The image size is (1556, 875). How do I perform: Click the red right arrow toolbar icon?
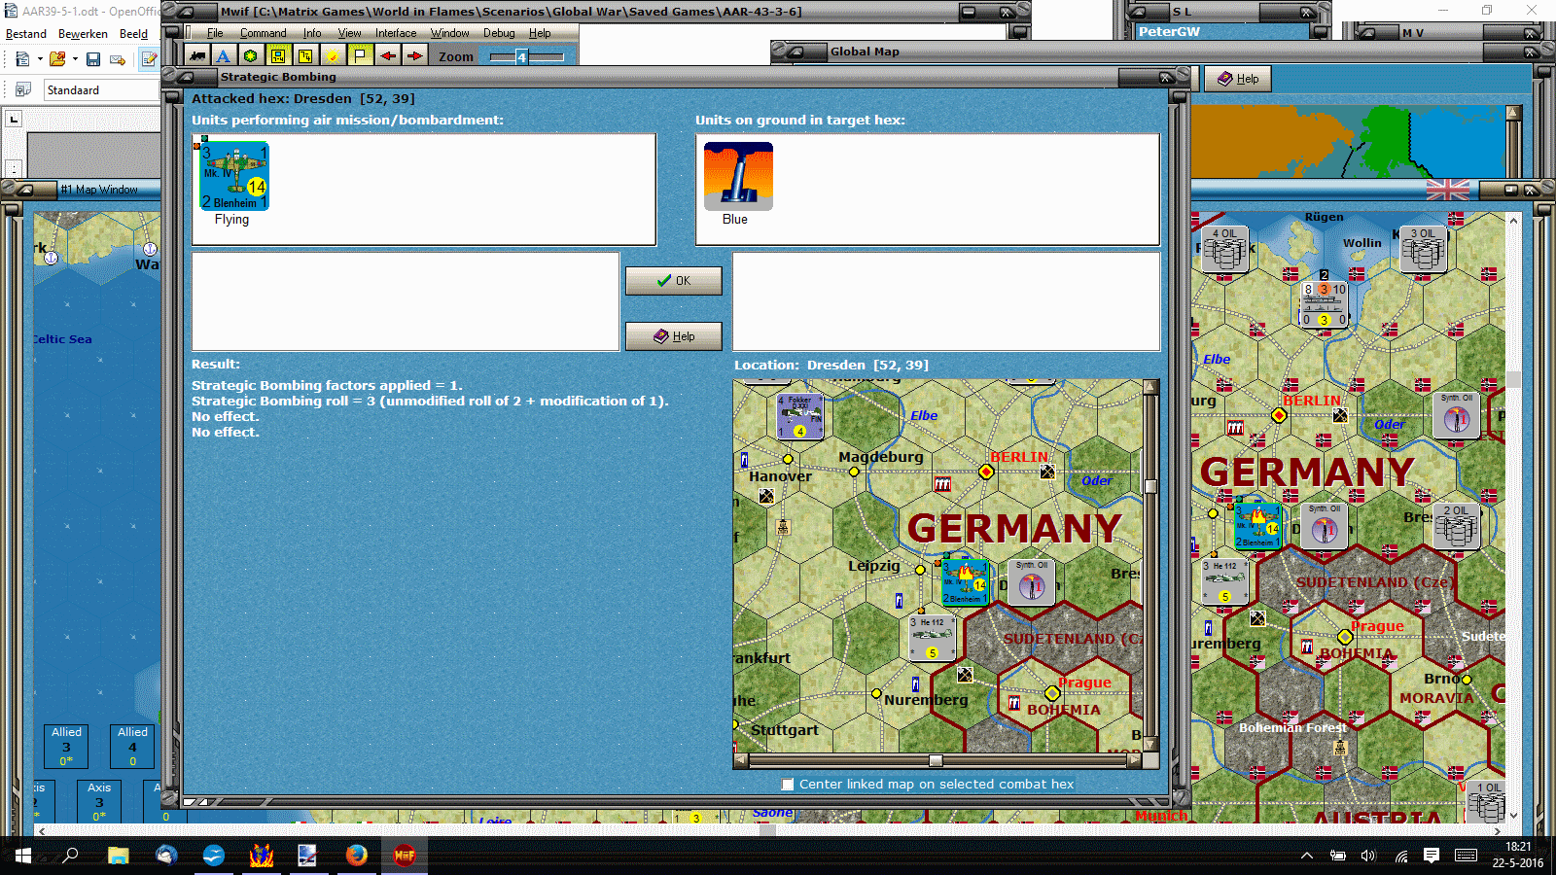point(414,56)
